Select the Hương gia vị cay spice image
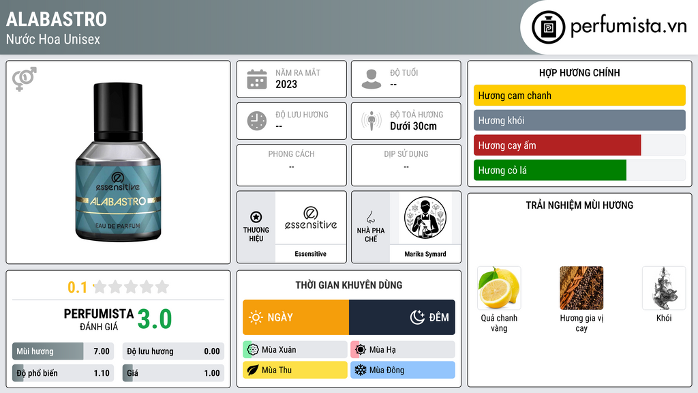Image resolution: width=698 pixels, height=393 pixels. point(581,288)
